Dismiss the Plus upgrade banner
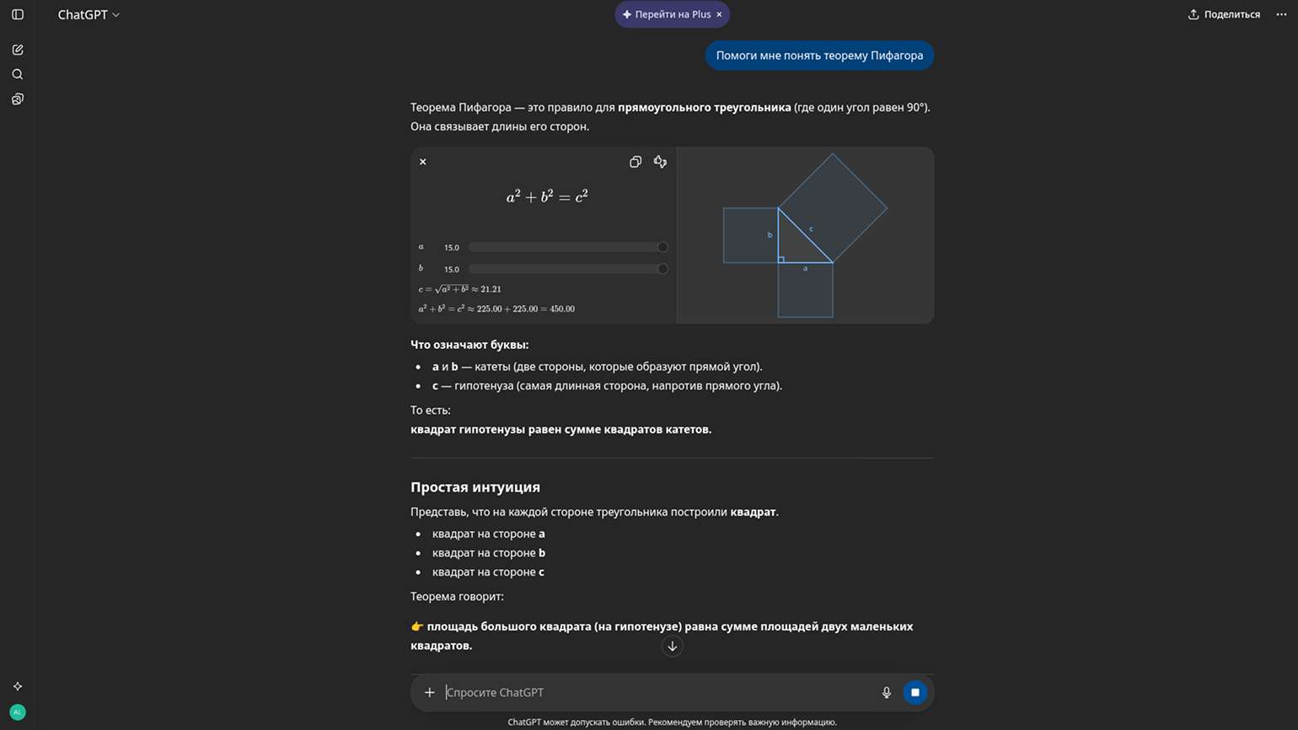Screen dimensions: 1298x730 (719, 14)
